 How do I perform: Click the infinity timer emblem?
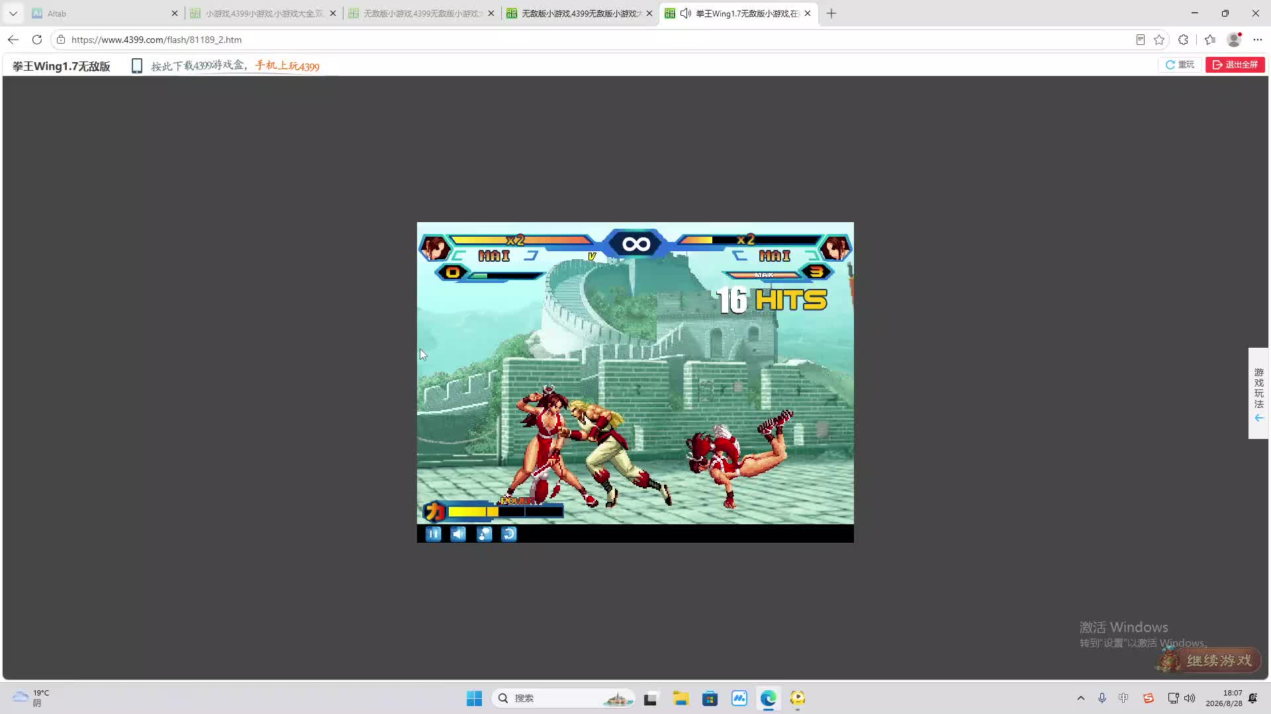(636, 244)
